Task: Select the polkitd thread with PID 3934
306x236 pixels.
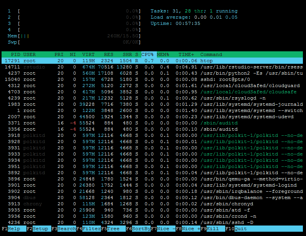Action: pyautogui.click(x=152, y=161)
